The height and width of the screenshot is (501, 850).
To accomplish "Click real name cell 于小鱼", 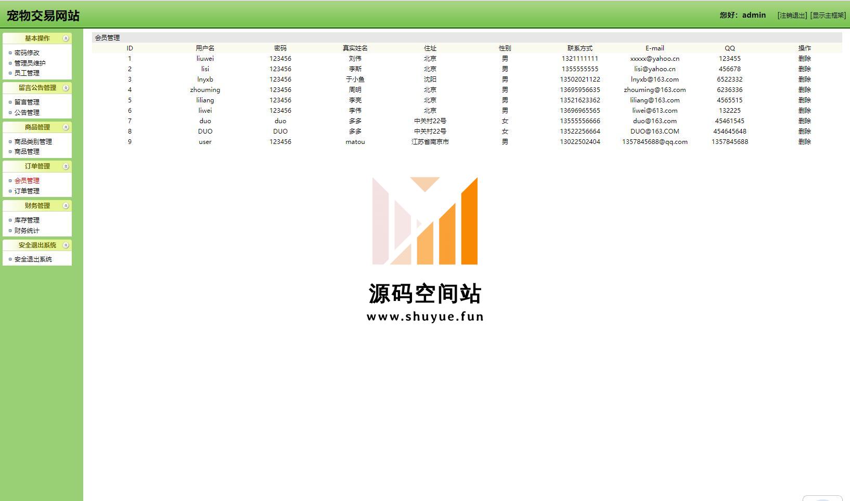I will click(x=355, y=79).
